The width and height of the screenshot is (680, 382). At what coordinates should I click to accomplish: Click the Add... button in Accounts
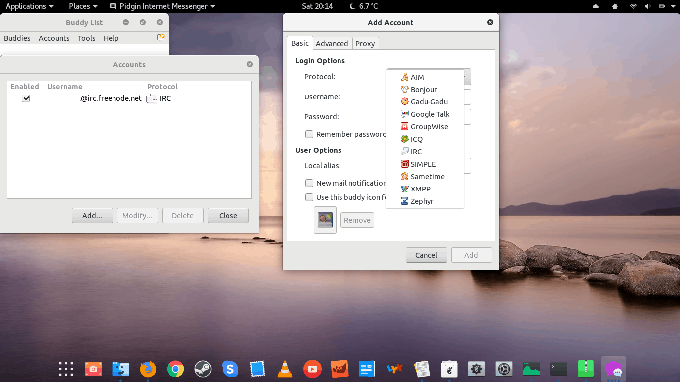tap(92, 216)
